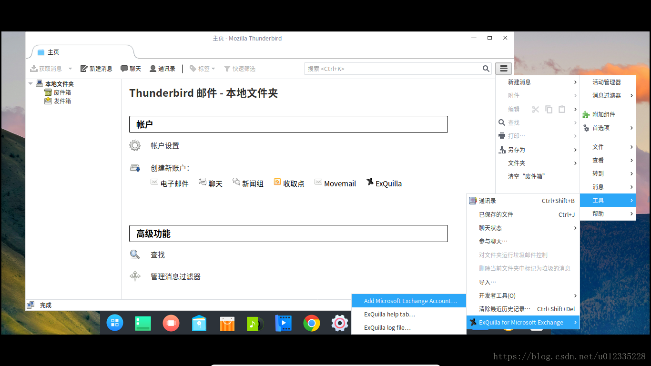Screen dimensions: 651x366
Task: Open 聊天 chat from the toolbar
Action: click(131, 69)
